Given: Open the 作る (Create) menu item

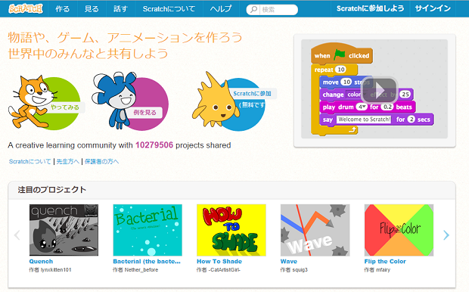Looking at the screenshot, I should point(63,9).
